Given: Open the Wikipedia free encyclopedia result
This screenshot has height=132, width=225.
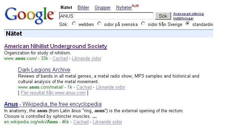Looking at the screenshot, I should click(x=53, y=104).
